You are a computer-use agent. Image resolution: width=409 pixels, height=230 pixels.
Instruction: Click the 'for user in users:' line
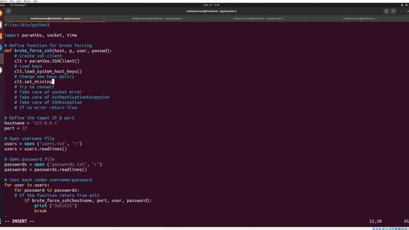point(27,185)
